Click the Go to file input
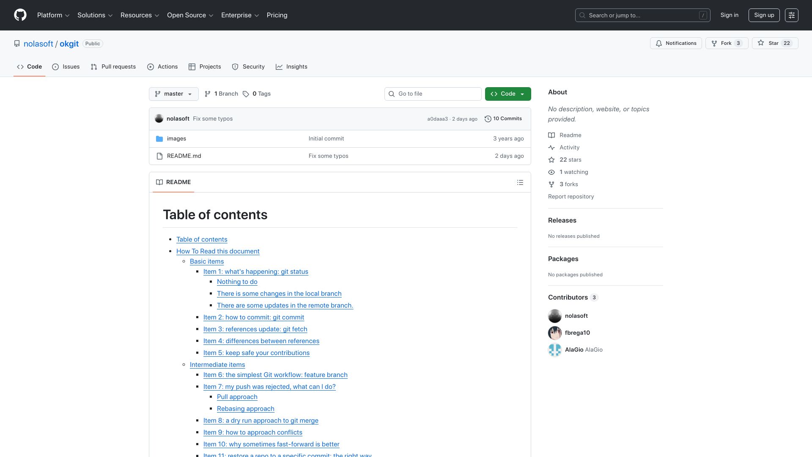This screenshot has height=457, width=812. 433,94
